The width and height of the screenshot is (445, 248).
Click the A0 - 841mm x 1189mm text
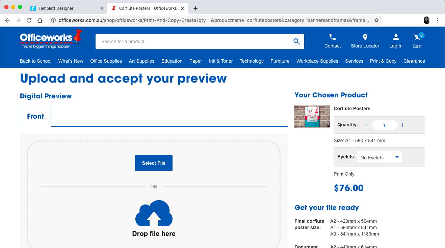click(355, 234)
